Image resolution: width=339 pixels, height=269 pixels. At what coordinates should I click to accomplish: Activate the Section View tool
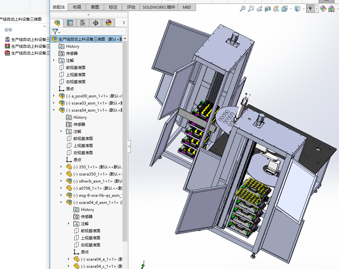pos(268,9)
